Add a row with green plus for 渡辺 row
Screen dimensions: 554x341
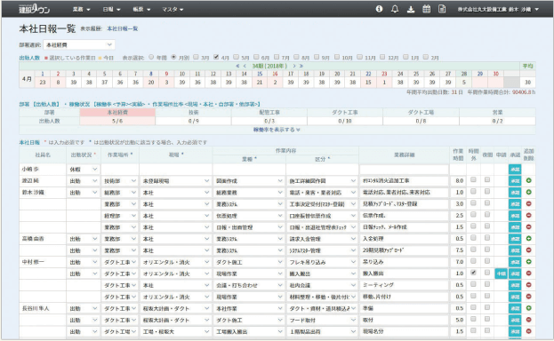pyautogui.click(x=528, y=181)
